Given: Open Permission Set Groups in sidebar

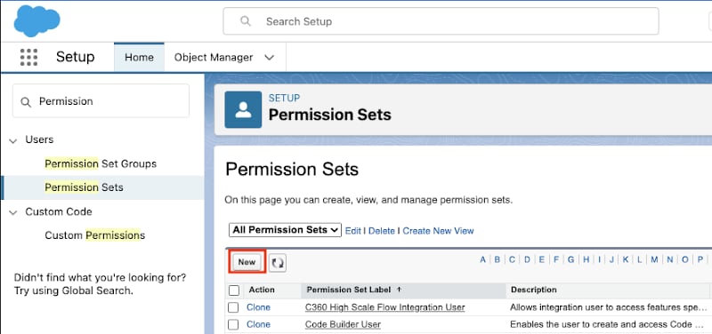Looking at the screenshot, I should (x=101, y=163).
